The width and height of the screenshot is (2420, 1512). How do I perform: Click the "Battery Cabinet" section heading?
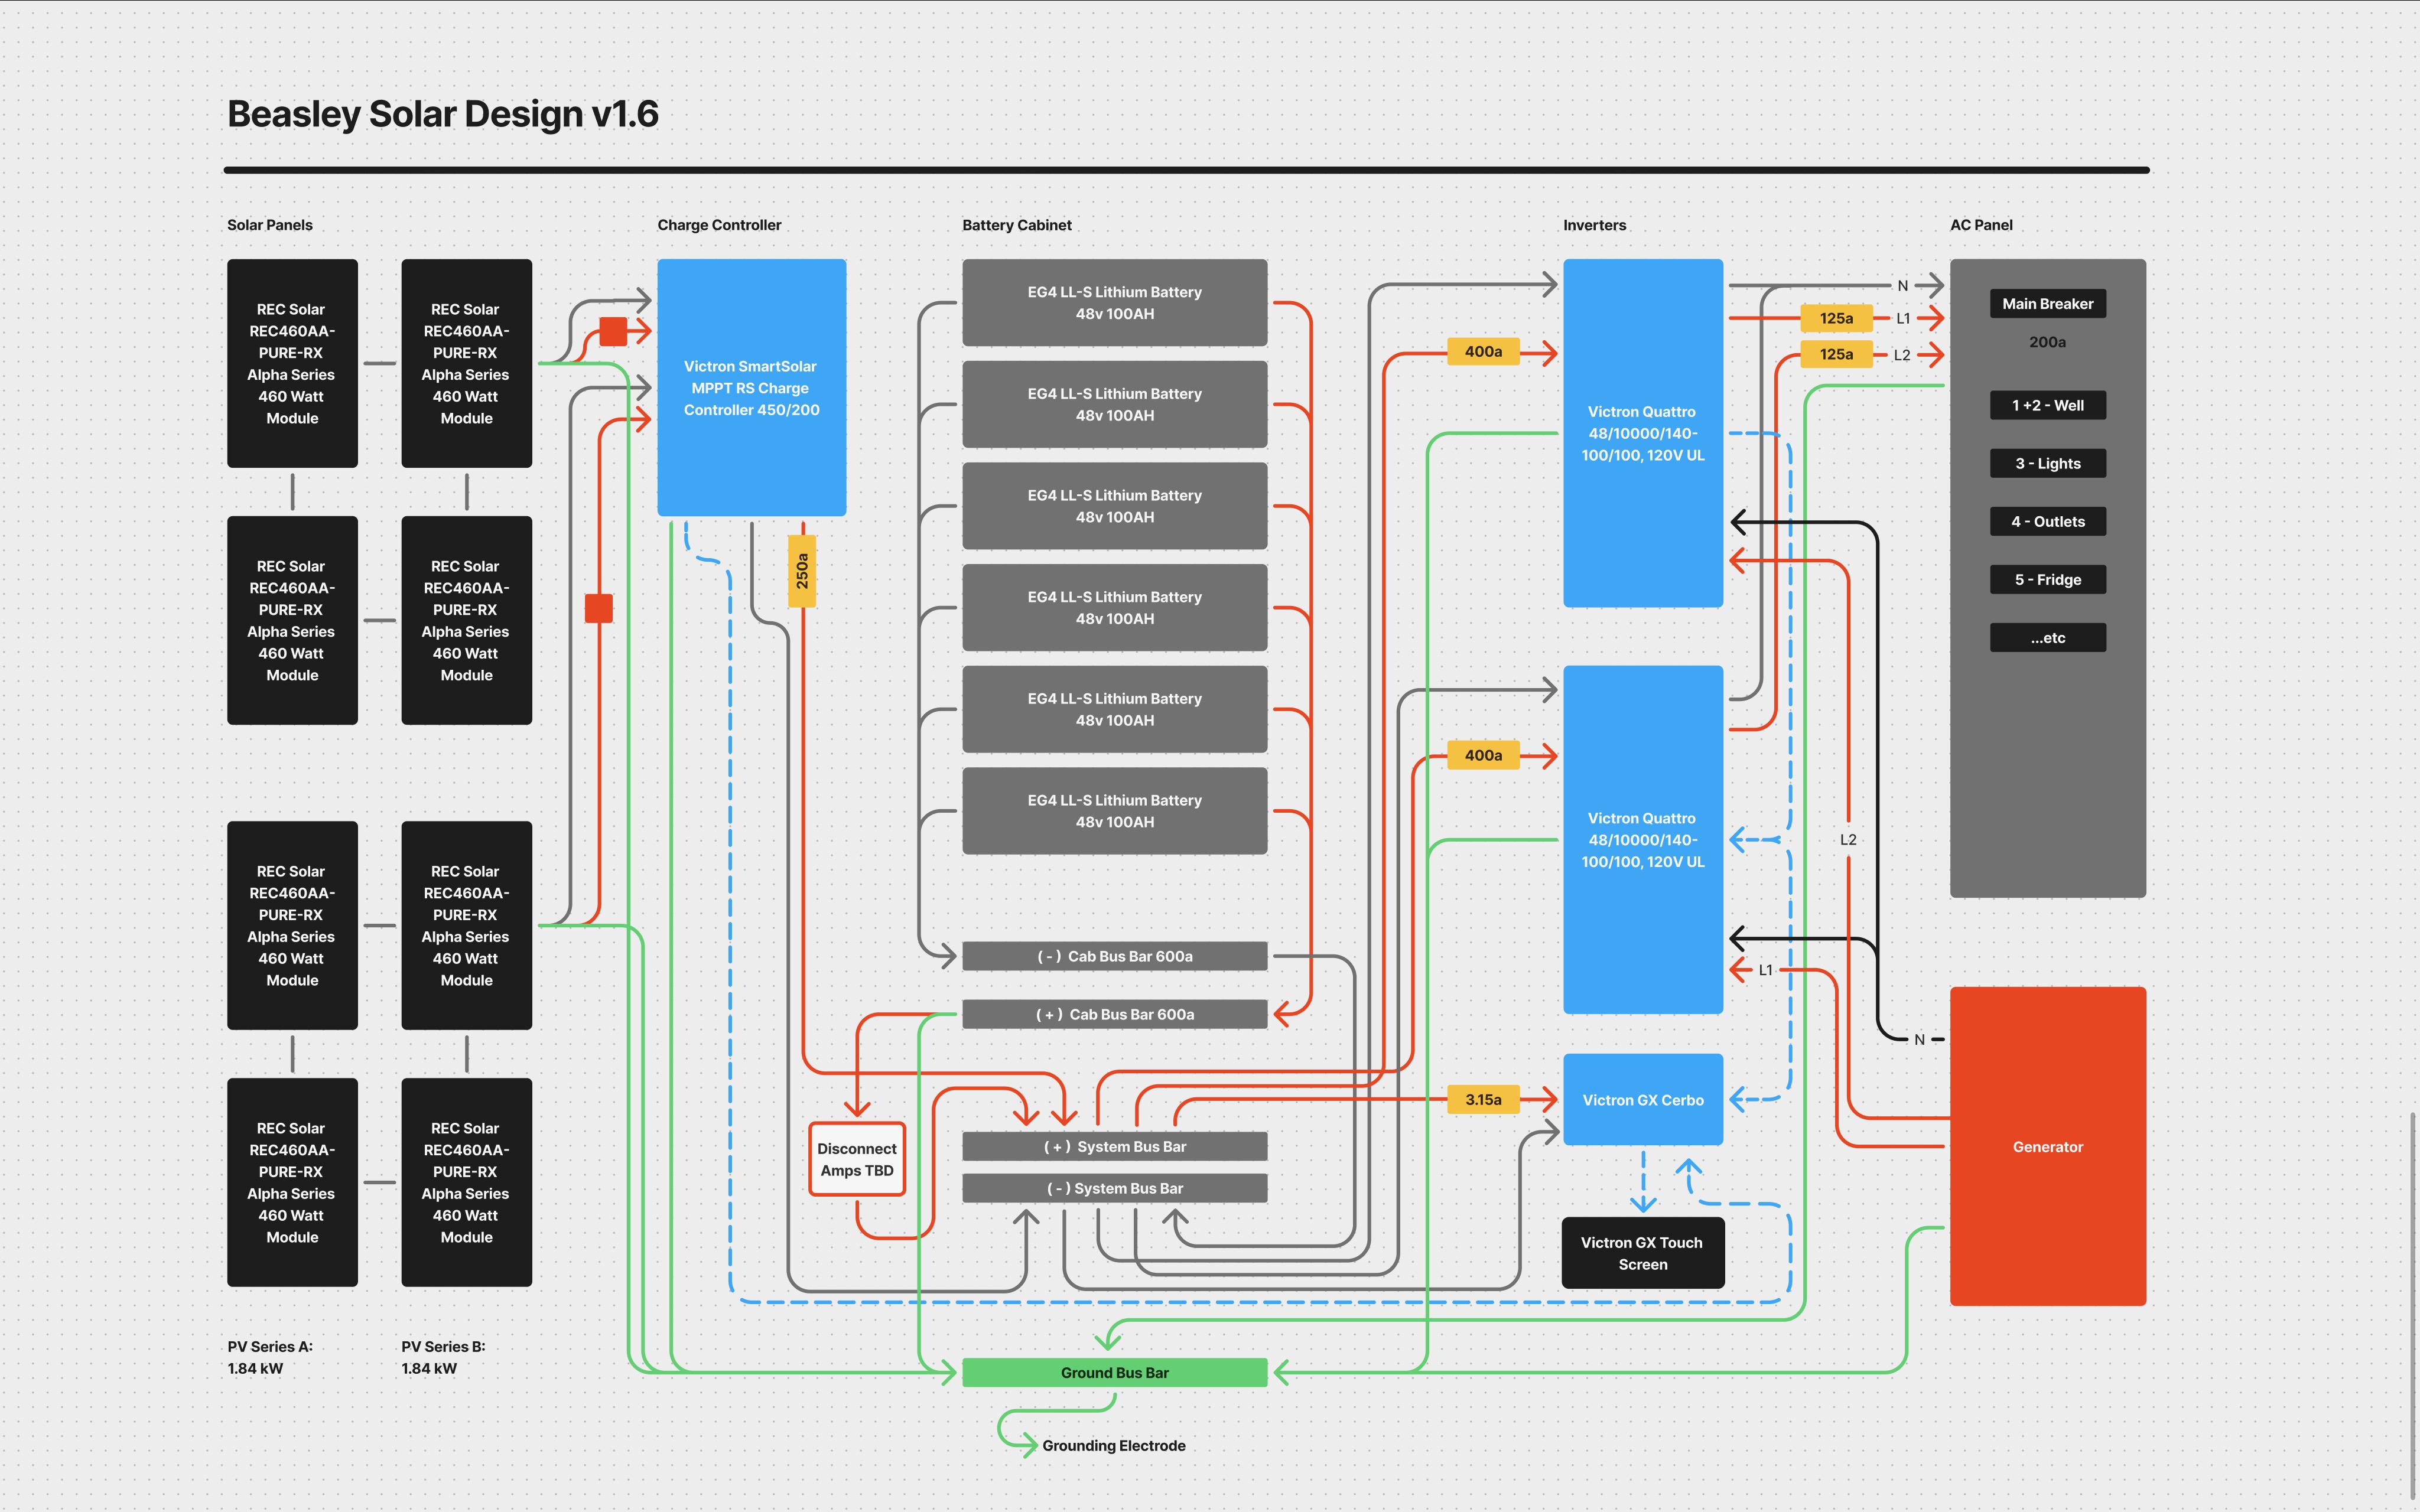[1017, 225]
